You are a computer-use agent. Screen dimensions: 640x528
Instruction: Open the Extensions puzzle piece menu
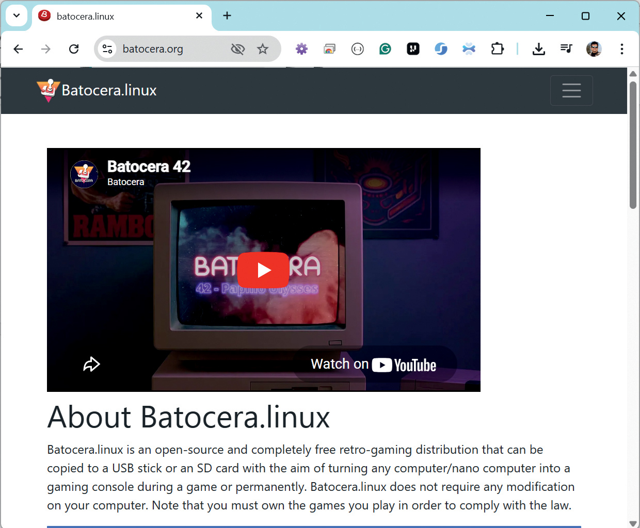[497, 49]
